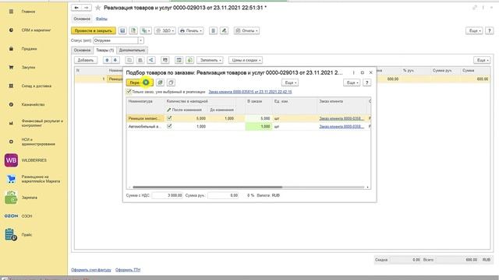Uncheck checkbox in Автомобильный row

[x=169, y=126]
